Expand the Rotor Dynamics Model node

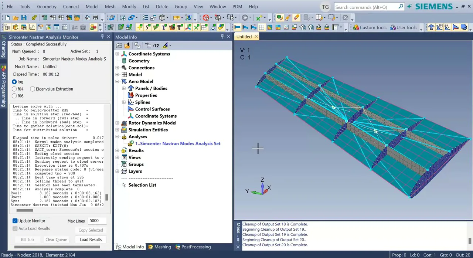pyautogui.click(x=117, y=123)
